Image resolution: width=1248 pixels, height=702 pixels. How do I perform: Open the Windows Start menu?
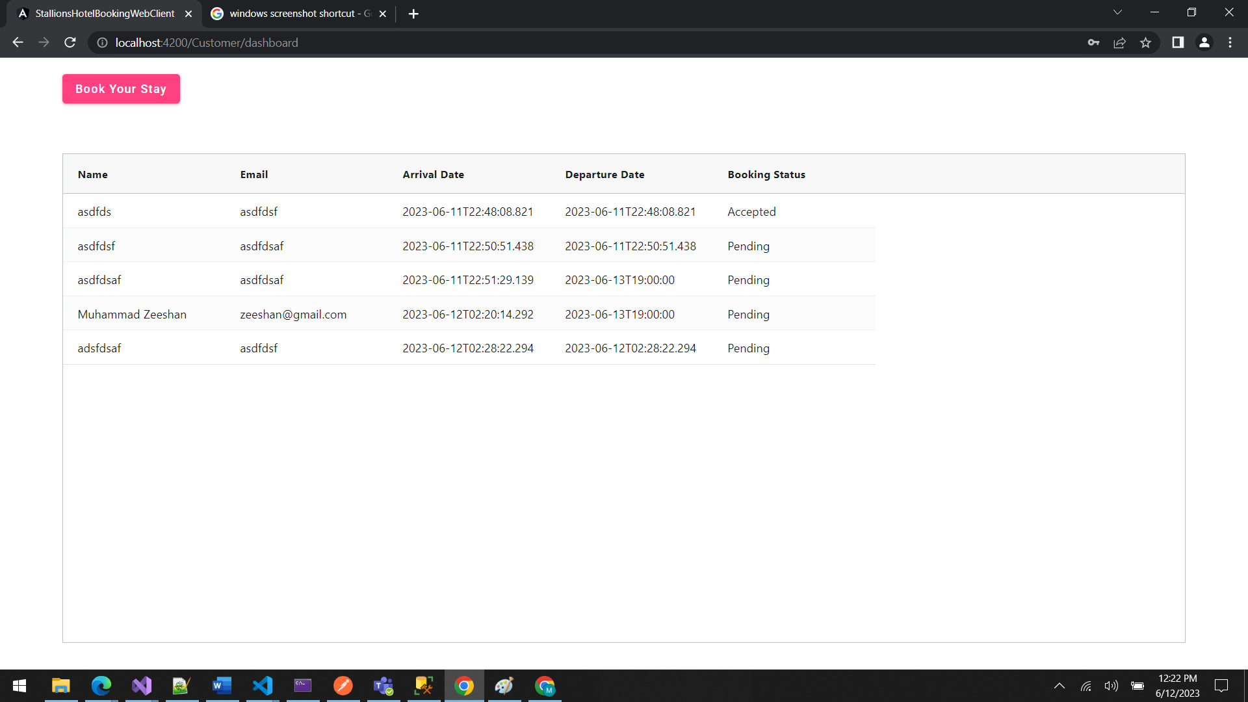(19, 686)
